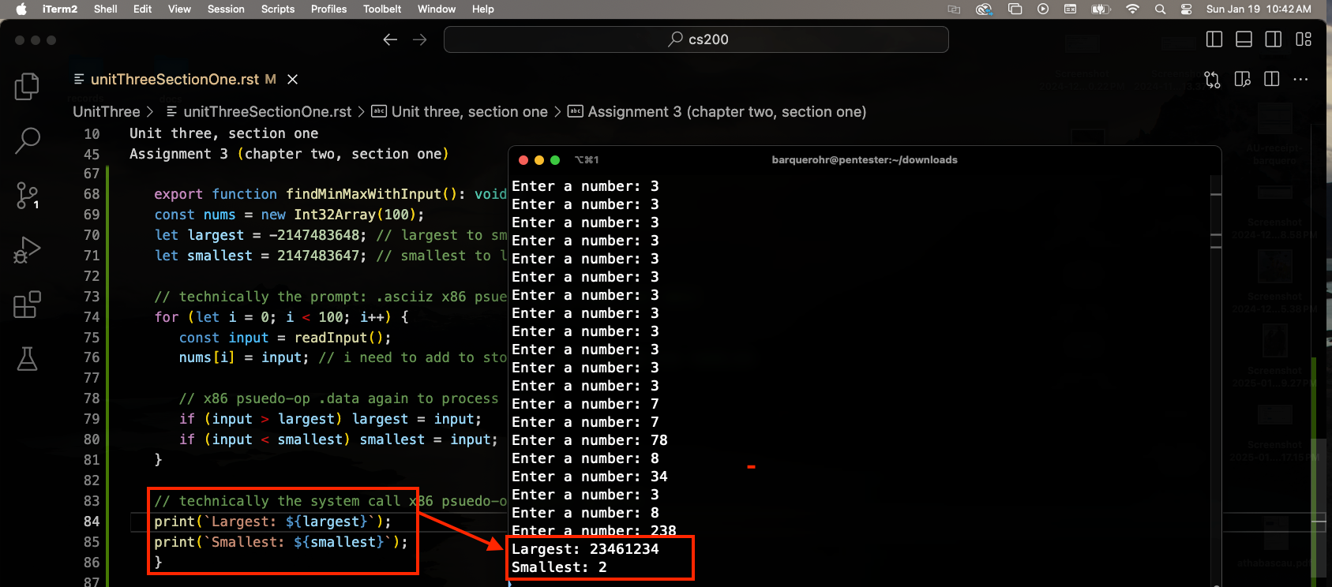Open the Session menu
This screenshot has height=587, width=1332.
point(226,9)
